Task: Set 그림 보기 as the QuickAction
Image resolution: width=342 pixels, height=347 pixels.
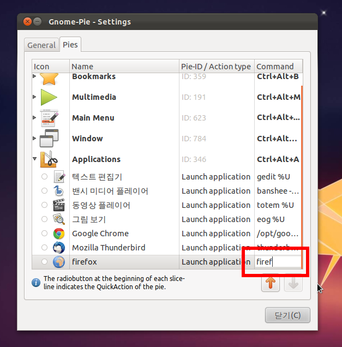Action: click(45, 219)
